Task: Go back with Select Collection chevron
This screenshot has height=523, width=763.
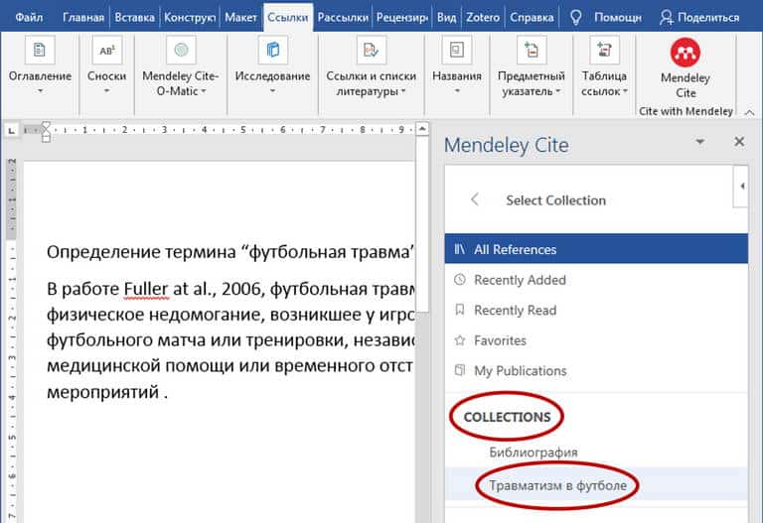Action: click(475, 199)
